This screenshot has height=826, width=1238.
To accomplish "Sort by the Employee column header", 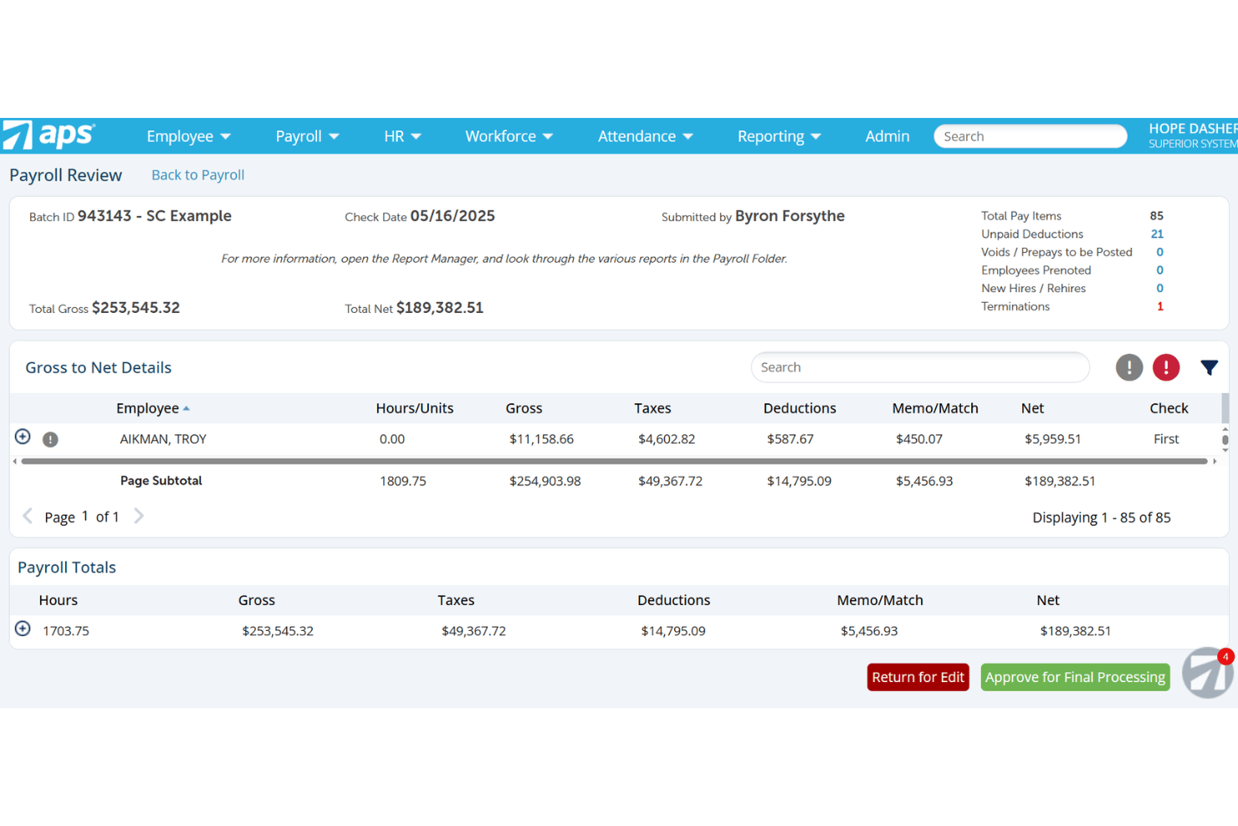I will (153, 408).
